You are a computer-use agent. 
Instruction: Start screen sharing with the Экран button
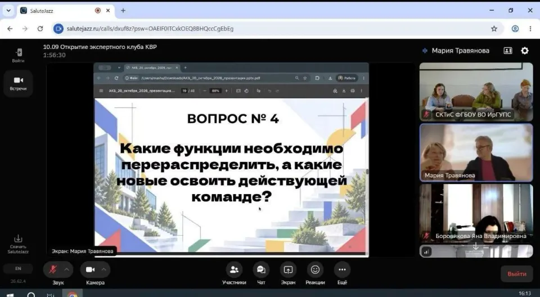[288, 270]
